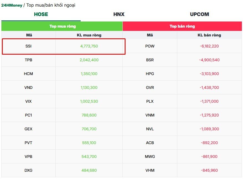Image resolution: width=243 pixels, height=180 pixels.
Task: Select the SSI stock code
Action: click(29, 46)
